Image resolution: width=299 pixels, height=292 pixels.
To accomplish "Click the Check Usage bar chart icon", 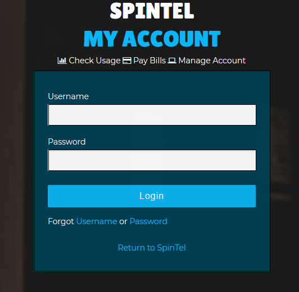I will point(62,61).
